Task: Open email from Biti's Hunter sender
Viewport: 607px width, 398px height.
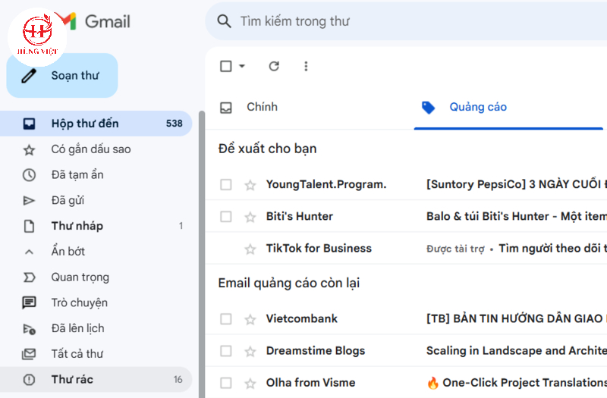Action: (299, 216)
